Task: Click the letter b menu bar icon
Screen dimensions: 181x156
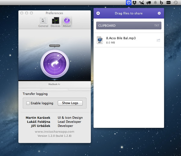Action: click(x=161, y=2)
